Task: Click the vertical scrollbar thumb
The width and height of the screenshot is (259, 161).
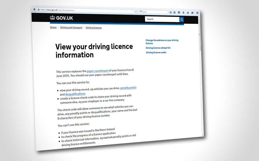Action: [x=200, y=35]
